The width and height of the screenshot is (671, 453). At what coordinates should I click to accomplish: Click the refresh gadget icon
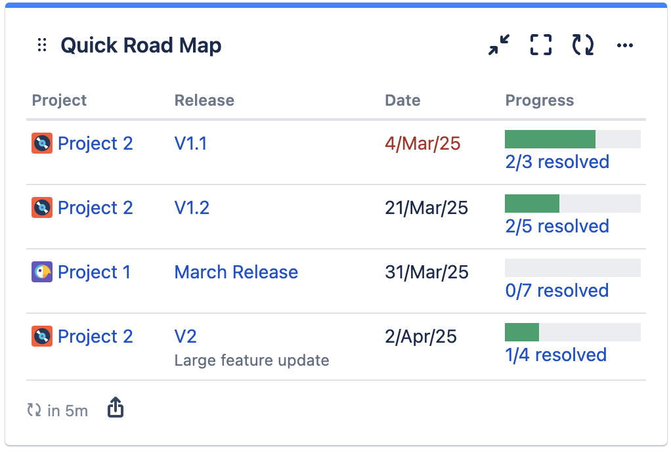(x=582, y=45)
